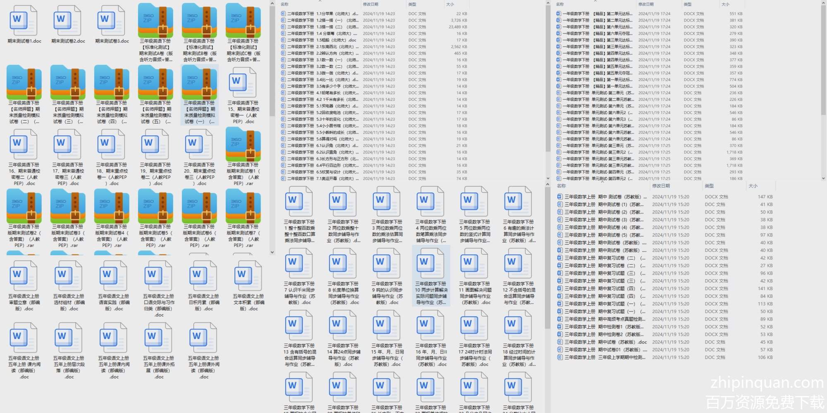
Task: Select the row 1.1分苹果（北师大）
Action: 374,14
